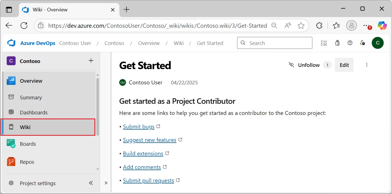392x194 pixels.
Task: Select Summary in the Overview menu
Action: (x=31, y=97)
